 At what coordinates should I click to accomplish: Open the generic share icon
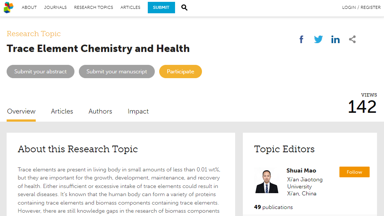(352, 39)
